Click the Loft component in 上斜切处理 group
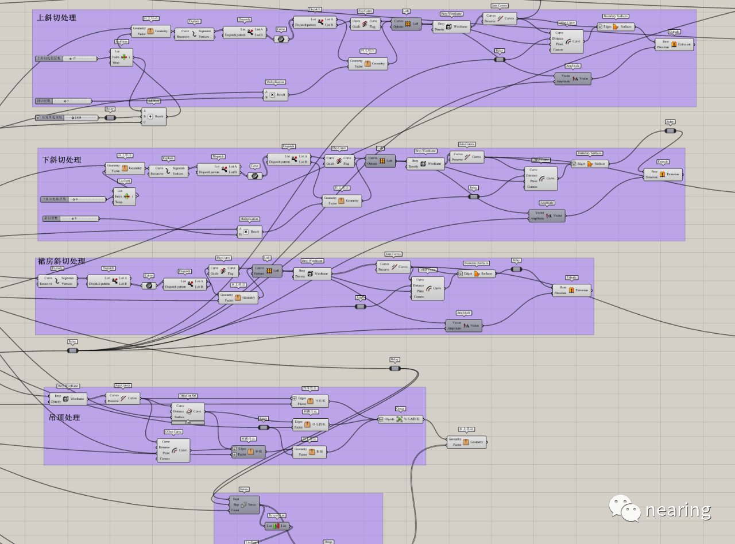This screenshot has width=735, height=544. (406, 24)
